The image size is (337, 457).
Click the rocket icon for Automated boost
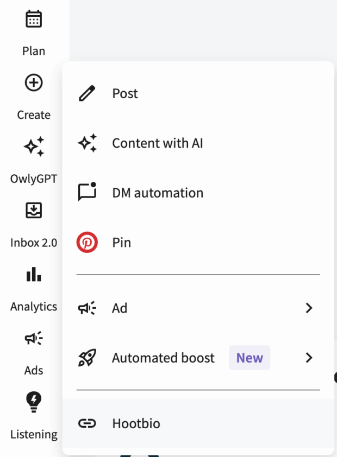pyautogui.click(x=87, y=358)
